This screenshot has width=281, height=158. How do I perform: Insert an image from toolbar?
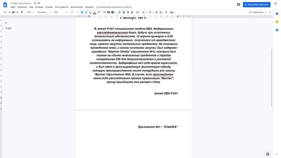click(112, 12)
